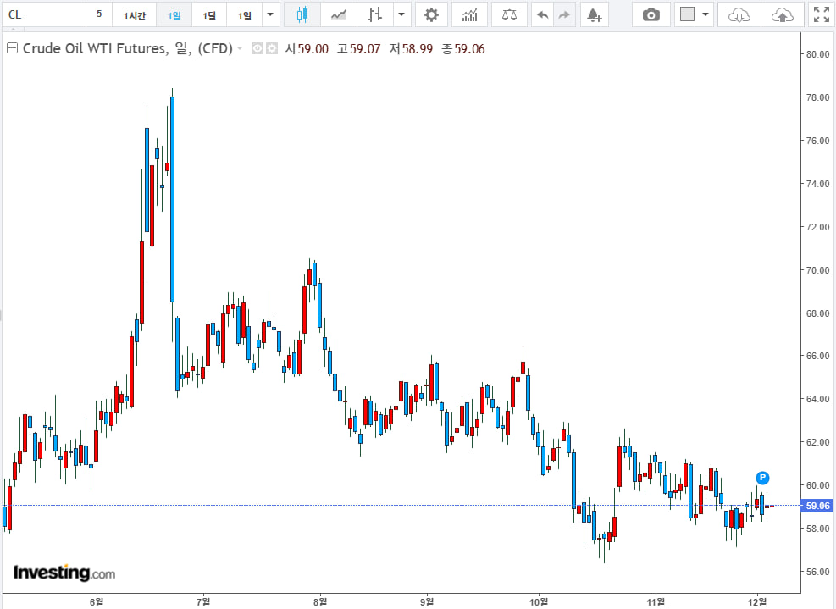Switch to the 1시간 interval

134,15
